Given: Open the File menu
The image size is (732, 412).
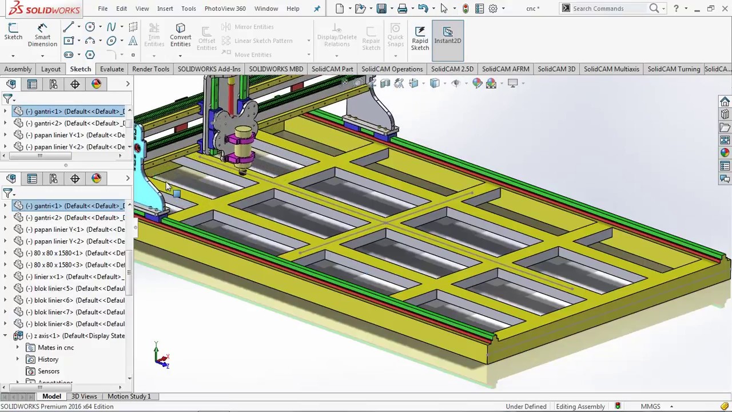Looking at the screenshot, I should [x=102, y=9].
